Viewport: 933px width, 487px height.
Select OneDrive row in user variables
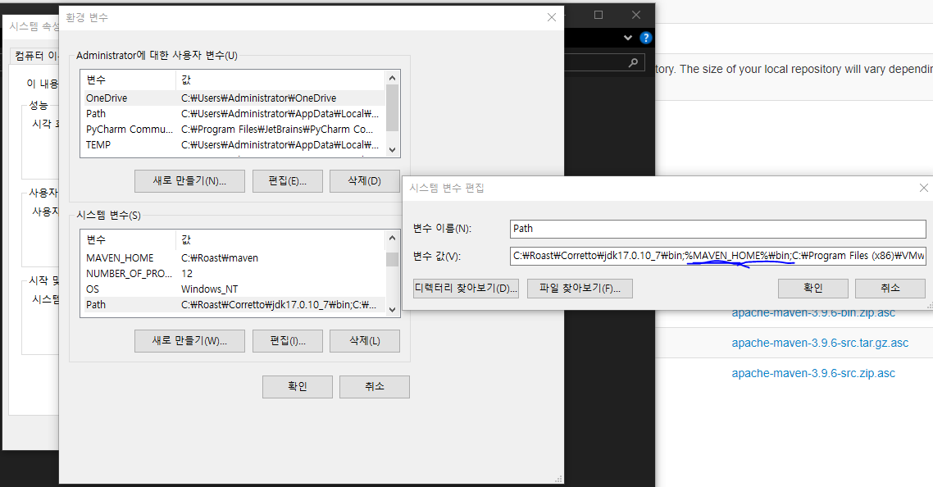point(233,98)
